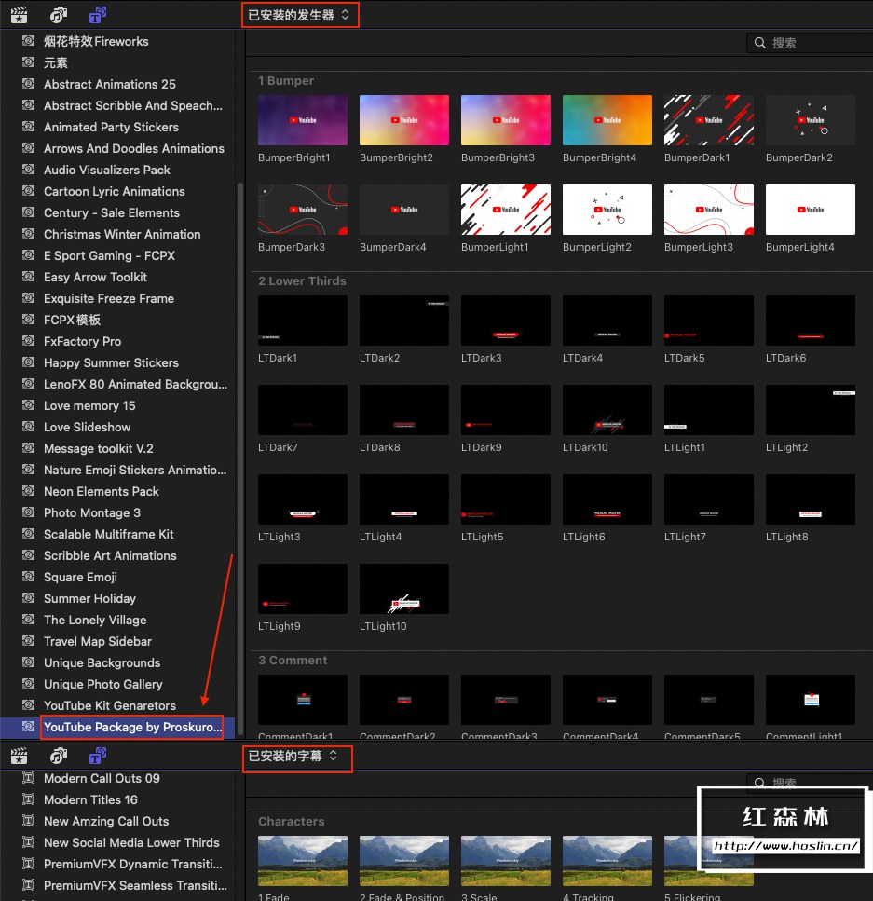Screen dimensions: 873x901
Task: Select the BumperDark1 generator thumbnail
Action: [709, 120]
